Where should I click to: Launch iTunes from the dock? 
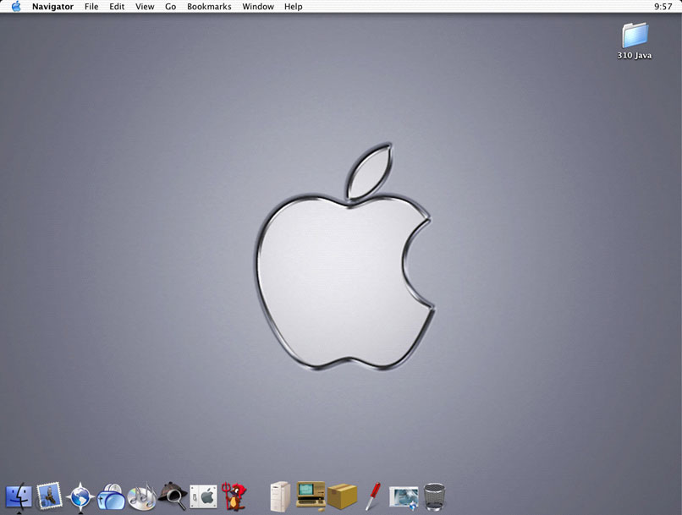[x=142, y=496]
